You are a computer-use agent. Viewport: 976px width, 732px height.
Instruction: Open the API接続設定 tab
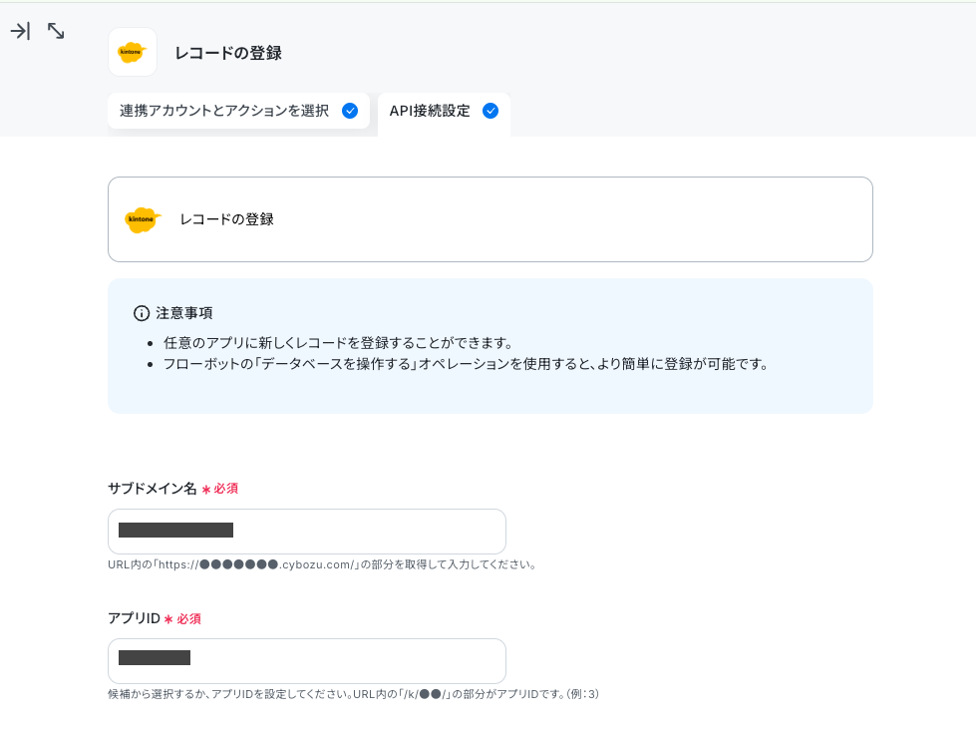pyautogui.click(x=444, y=114)
